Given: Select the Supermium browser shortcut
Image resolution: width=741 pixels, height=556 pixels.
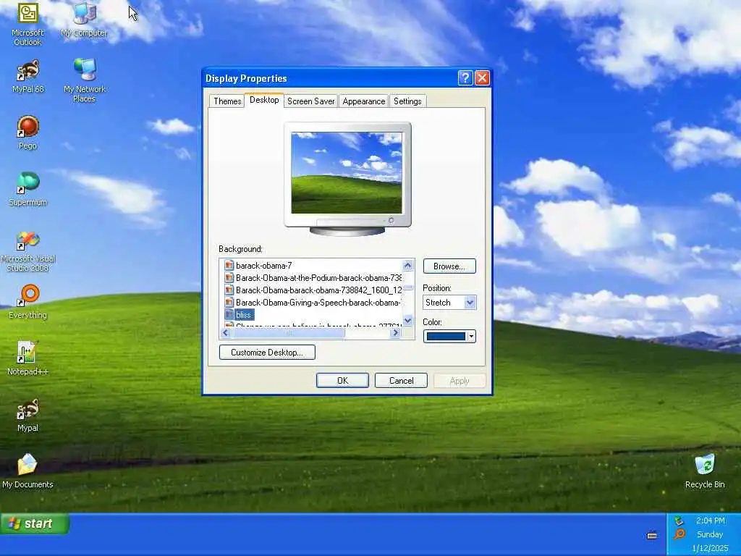Looking at the screenshot, I should [x=28, y=189].
